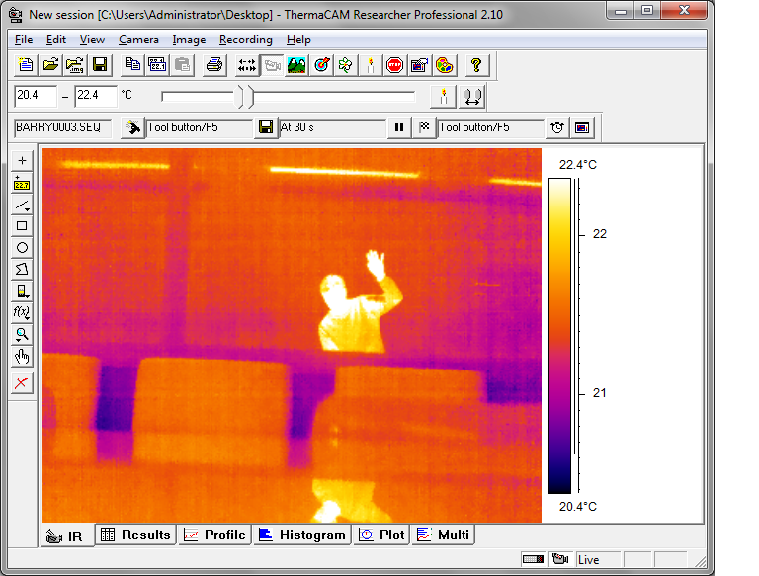
Task: Open the zoom magnifier tool dropdown
Action: pyautogui.click(x=22, y=335)
